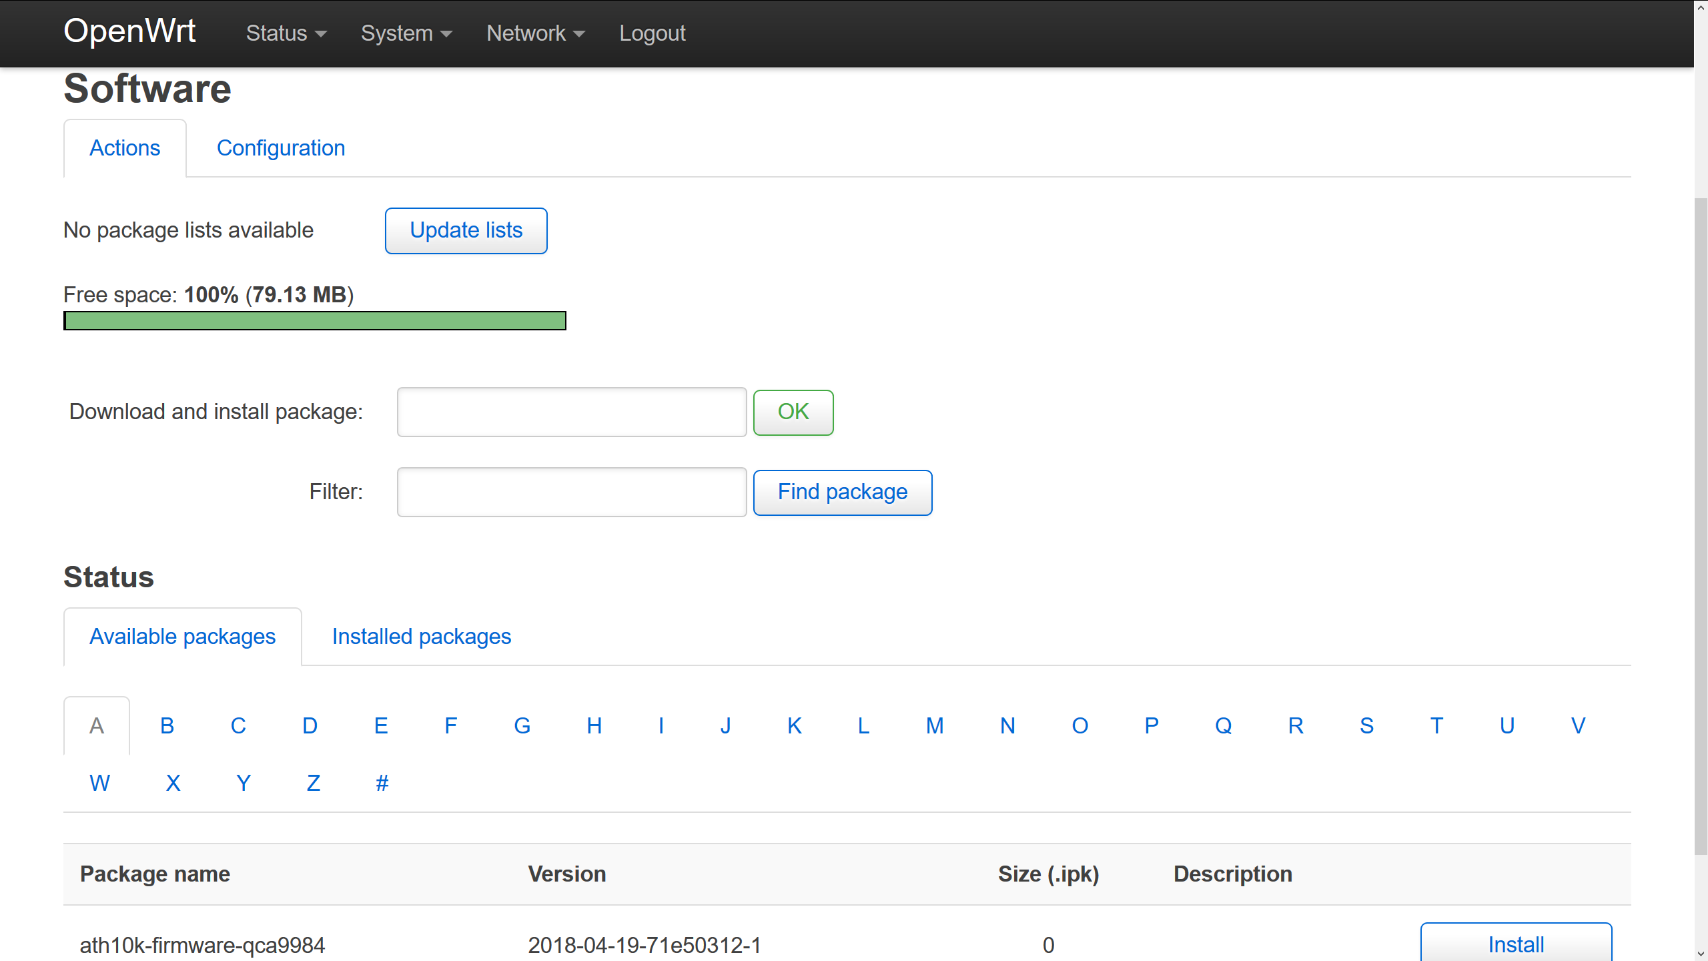Image resolution: width=1708 pixels, height=961 pixels.
Task: Show packages starting with X
Action: (x=173, y=783)
